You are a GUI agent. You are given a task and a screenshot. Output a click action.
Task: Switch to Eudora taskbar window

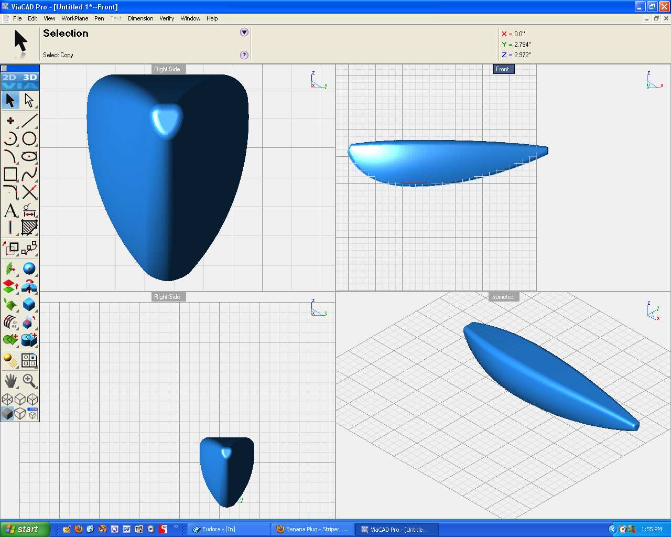[229, 529]
